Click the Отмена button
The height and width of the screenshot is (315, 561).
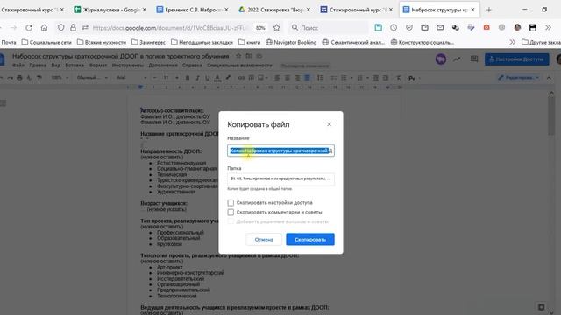click(264, 239)
